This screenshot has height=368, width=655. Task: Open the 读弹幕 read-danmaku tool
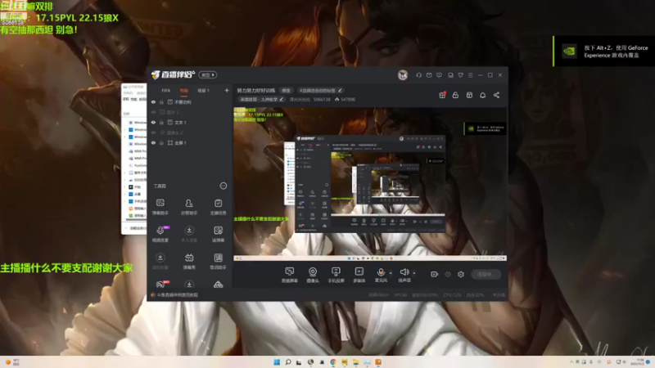tap(218, 234)
